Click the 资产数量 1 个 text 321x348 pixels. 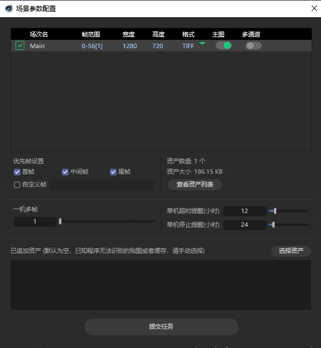186,161
